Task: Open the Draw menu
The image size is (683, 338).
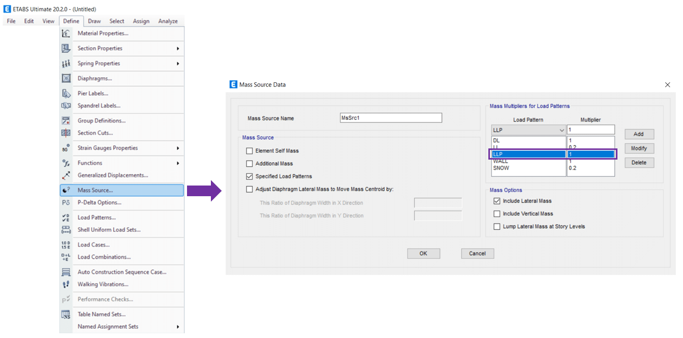Action: tap(94, 21)
